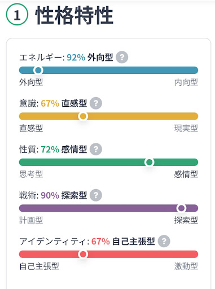
Task: Open help icon next to 探索型 heading
Action: click(96, 195)
